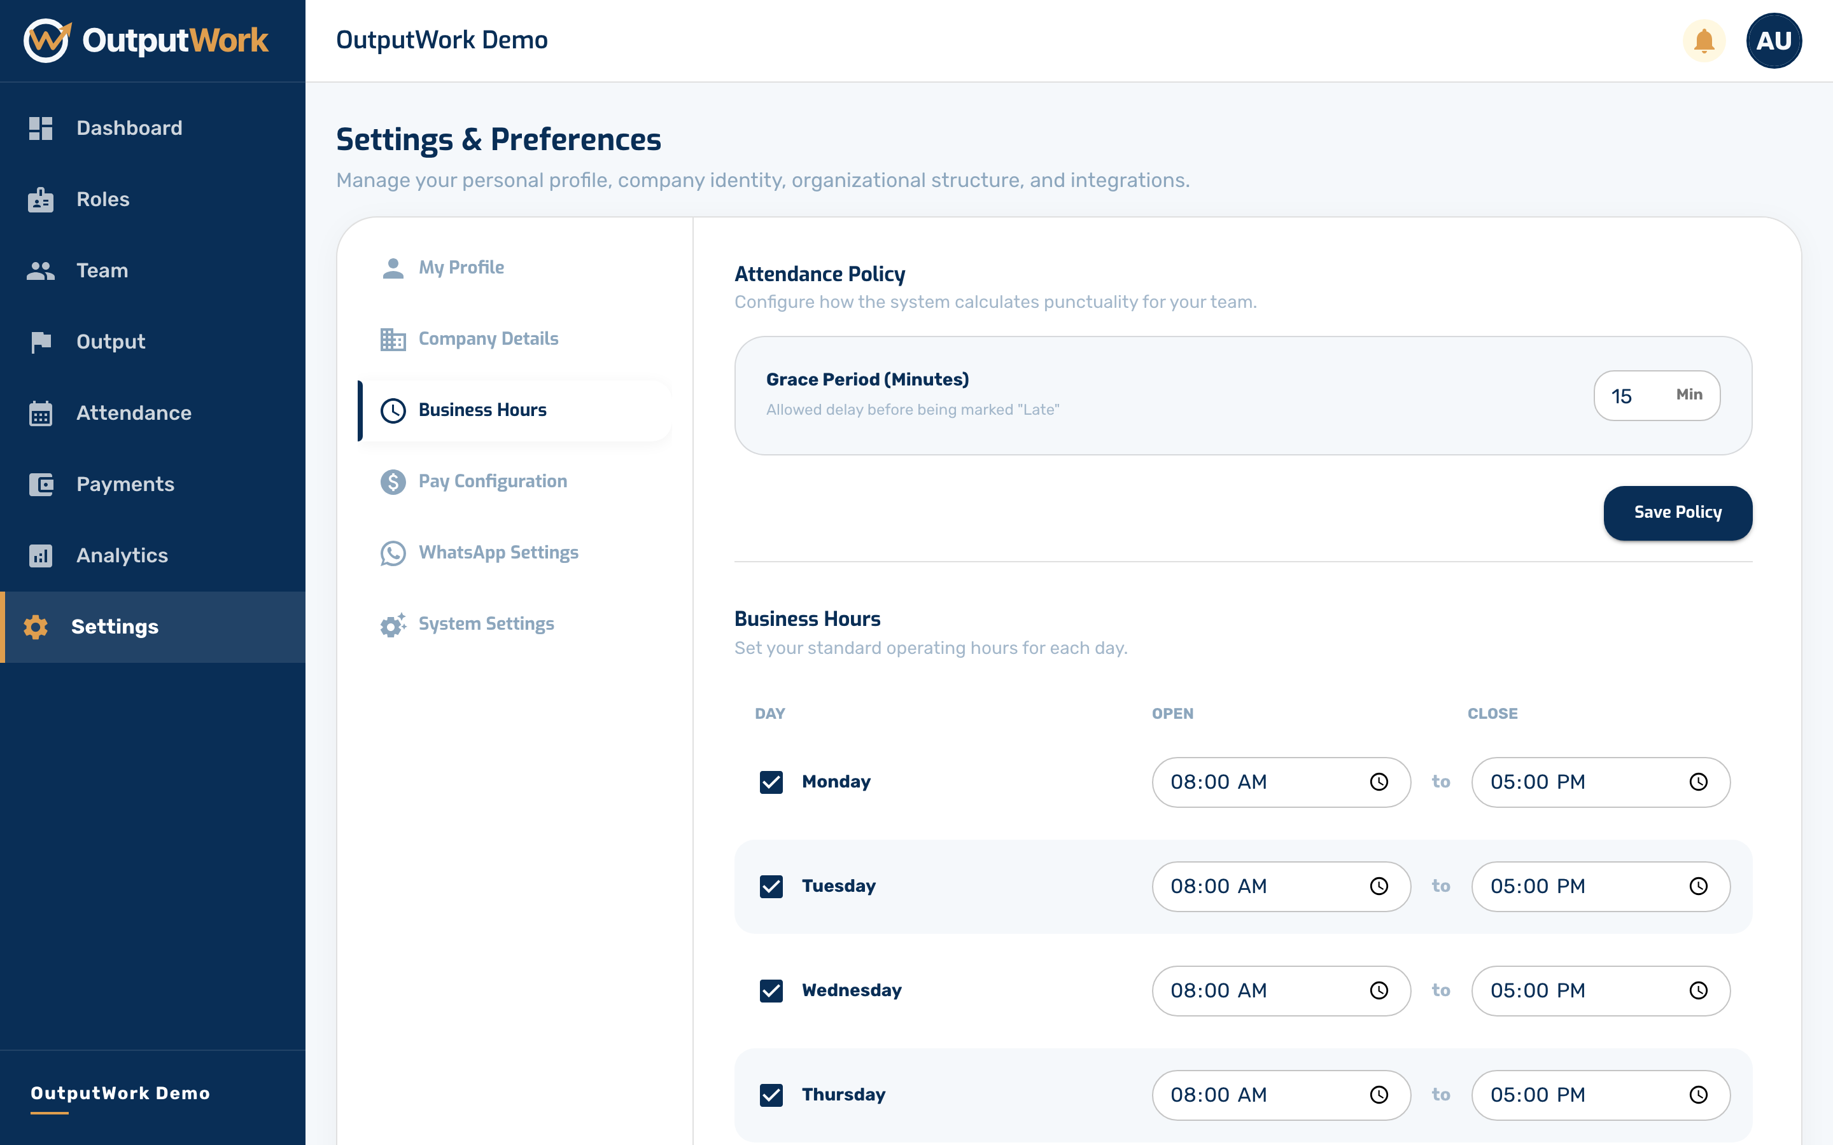
Task: Open Tuesday open-time clock picker
Action: (x=1379, y=887)
